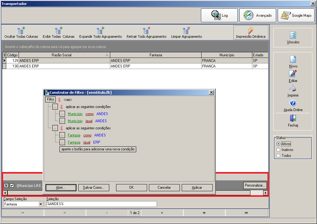
Task: Open the Filtro menu button
Action: [50, 99]
